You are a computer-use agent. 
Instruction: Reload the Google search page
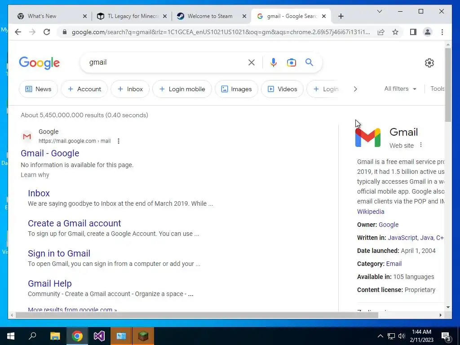click(47, 32)
